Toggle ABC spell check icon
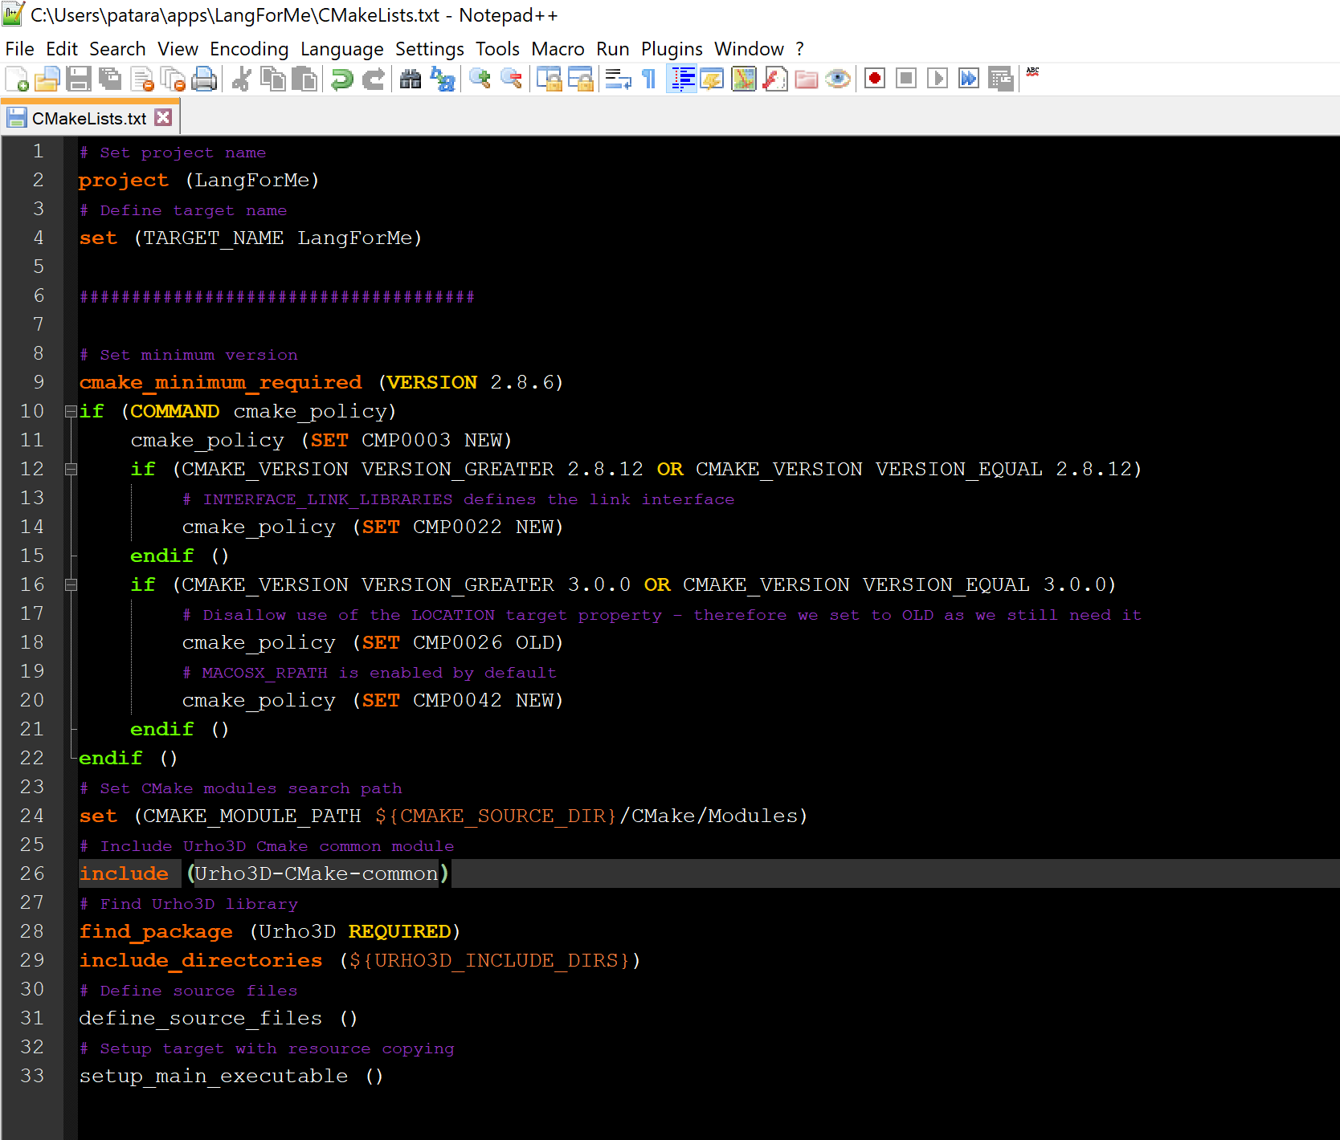Viewport: 1340px width, 1140px height. (x=1032, y=72)
